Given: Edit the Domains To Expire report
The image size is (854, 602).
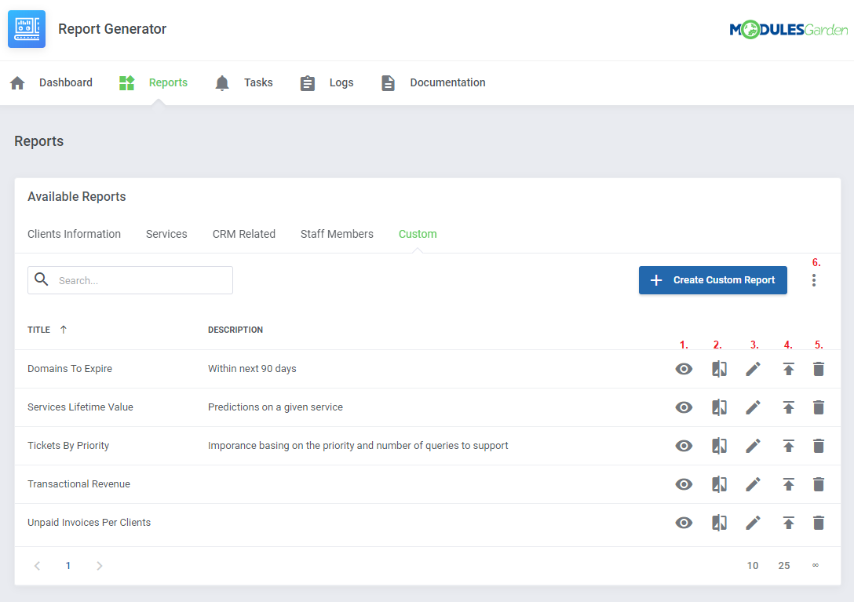Looking at the screenshot, I should click(x=754, y=369).
